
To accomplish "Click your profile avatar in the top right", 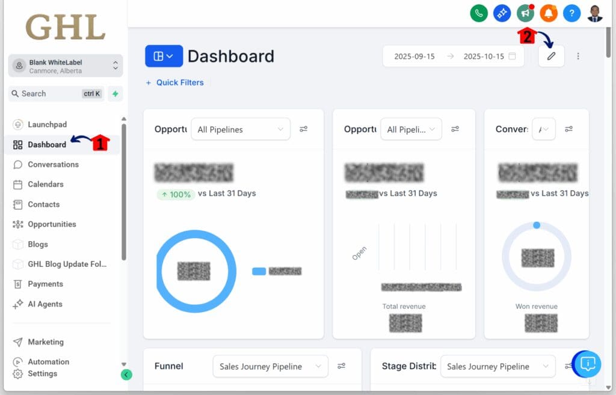I will [595, 13].
